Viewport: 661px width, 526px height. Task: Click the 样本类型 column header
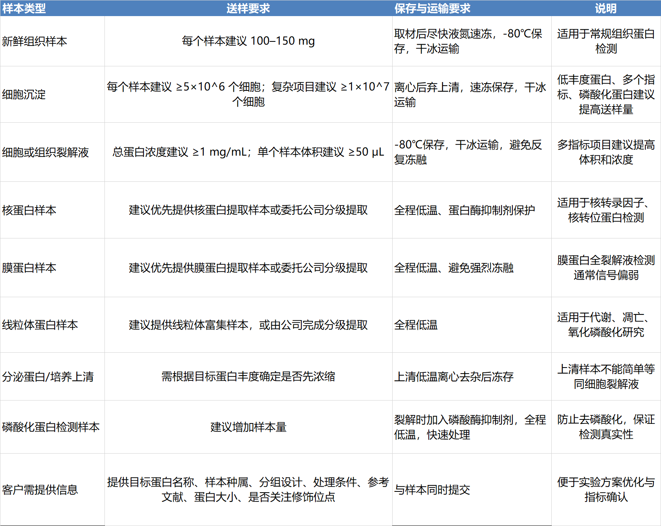click(x=24, y=8)
